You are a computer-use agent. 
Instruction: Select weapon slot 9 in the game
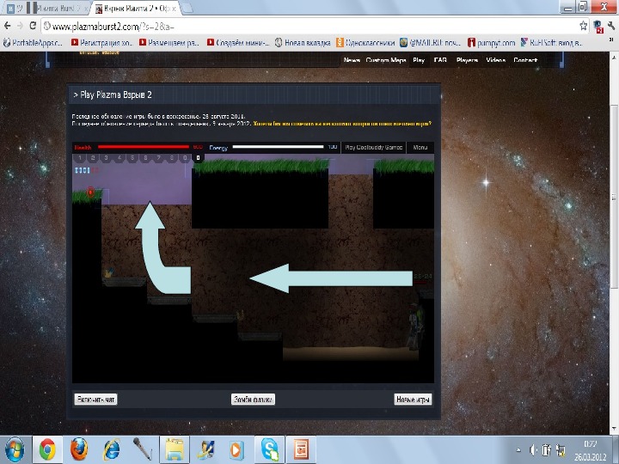point(185,158)
